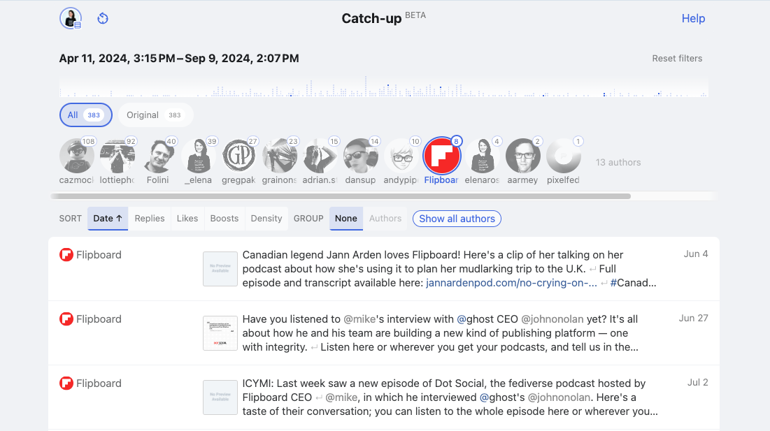Viewport: 770px width, 431px height.
Task: Sort posts by Likes
Action: 187,219
